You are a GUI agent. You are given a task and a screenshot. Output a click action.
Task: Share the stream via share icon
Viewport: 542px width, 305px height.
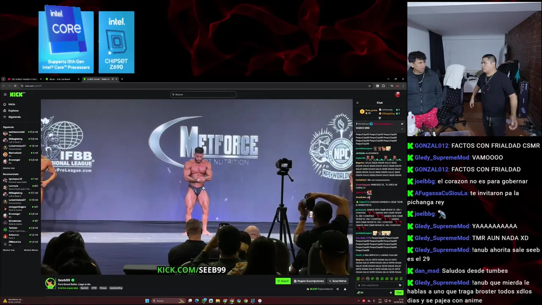337,289
